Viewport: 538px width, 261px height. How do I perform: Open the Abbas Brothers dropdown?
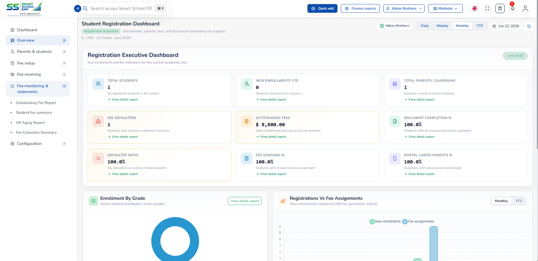(x=404, y=8)
